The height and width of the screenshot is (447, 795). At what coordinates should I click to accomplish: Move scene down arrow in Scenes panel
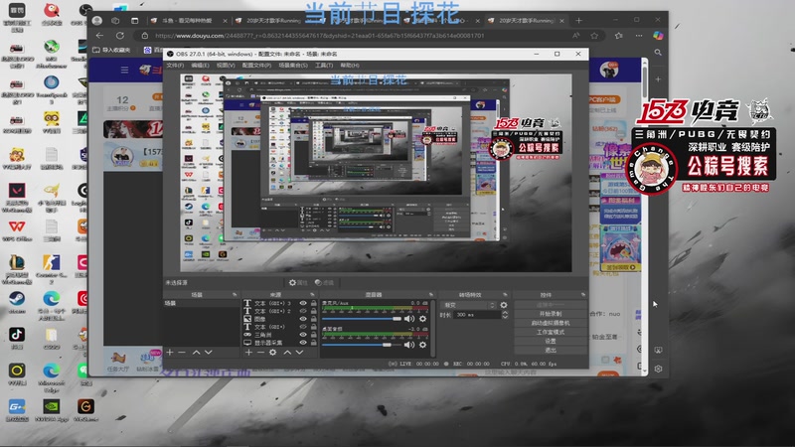[x=209, y=353]
